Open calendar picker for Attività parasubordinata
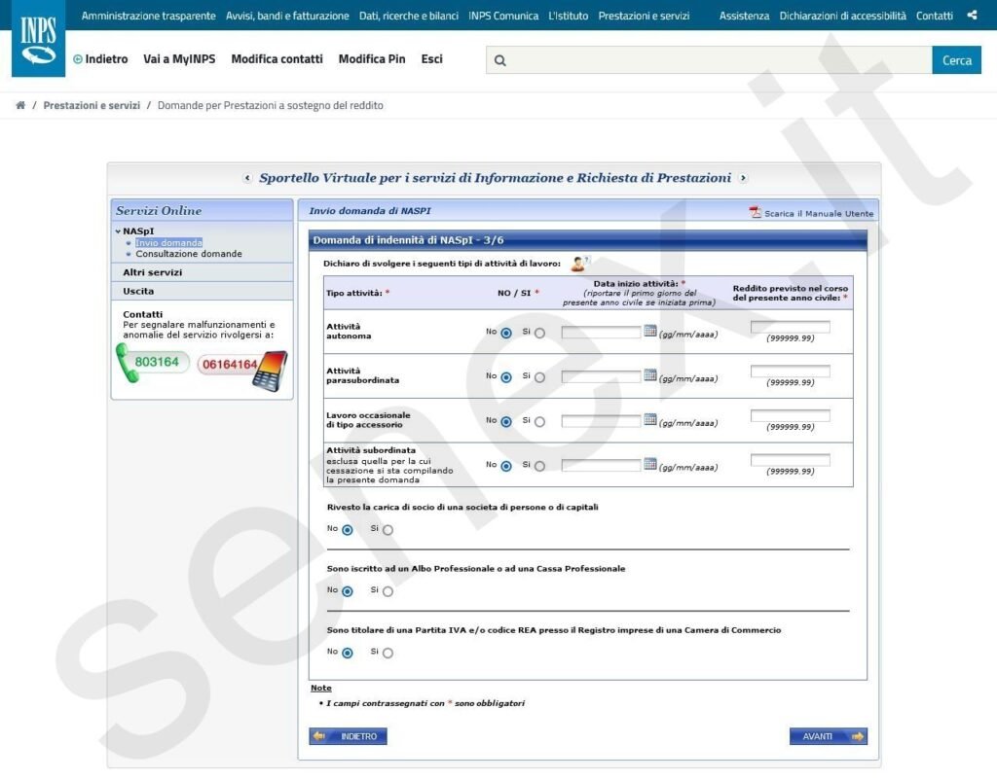Viewport: 997px width, 780px height. click(x=650, y=375)
